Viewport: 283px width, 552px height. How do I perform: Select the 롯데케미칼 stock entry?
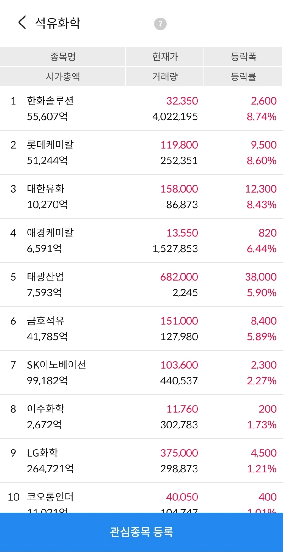(141, 152)
